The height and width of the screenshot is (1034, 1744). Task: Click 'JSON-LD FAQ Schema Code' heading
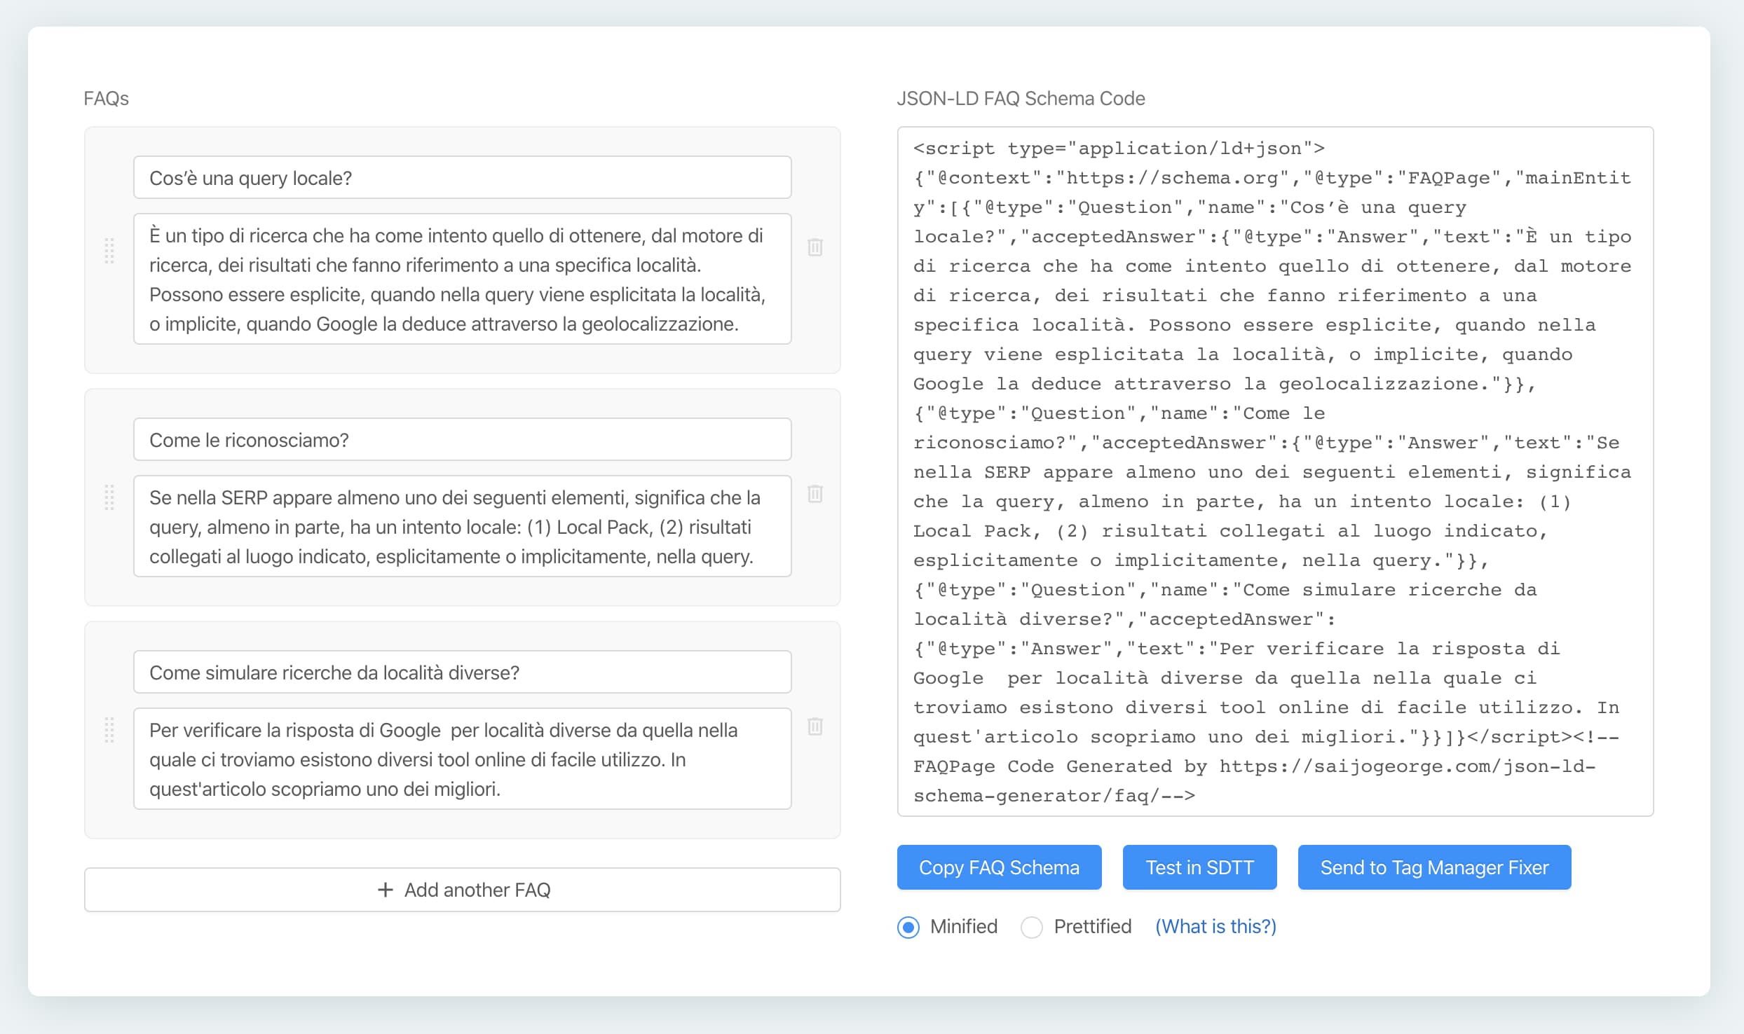coord(1021,98)
